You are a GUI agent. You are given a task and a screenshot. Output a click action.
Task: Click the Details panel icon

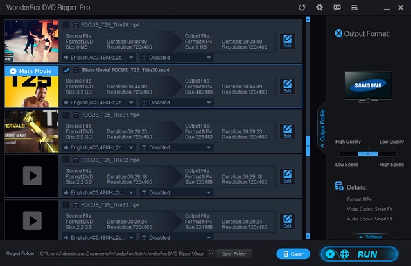[x=339, y=187]
